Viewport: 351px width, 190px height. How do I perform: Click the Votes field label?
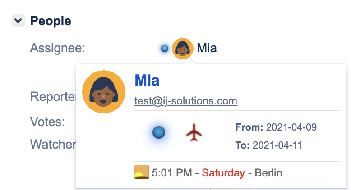click(x=47, y=122)
